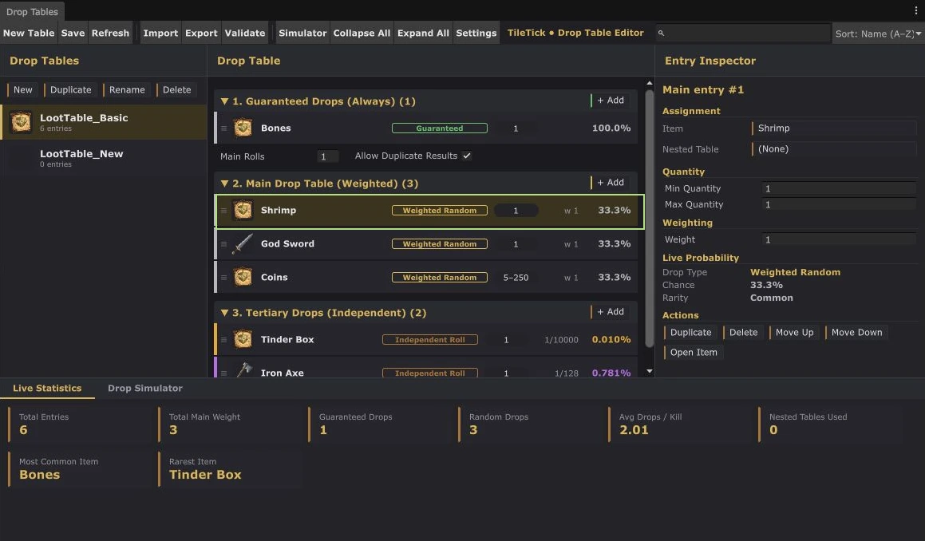The image size is (925, 541).
Task: Click the Min Quantity field
Action: pos(838,188)
